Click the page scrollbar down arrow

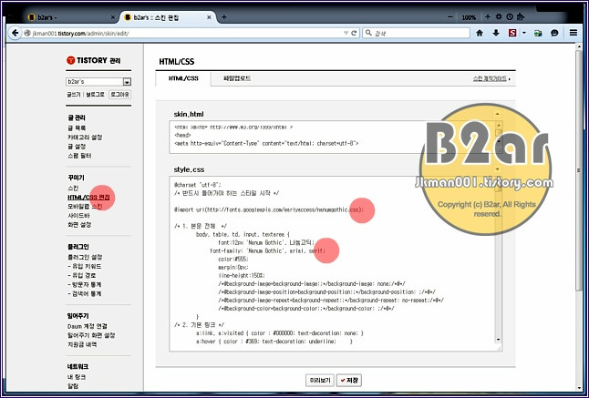(579, 388)
